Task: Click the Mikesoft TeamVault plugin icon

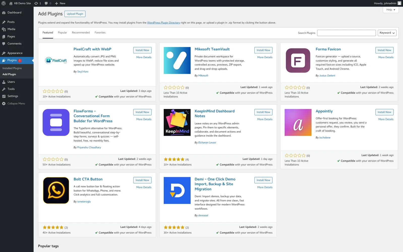Action: 177,60
